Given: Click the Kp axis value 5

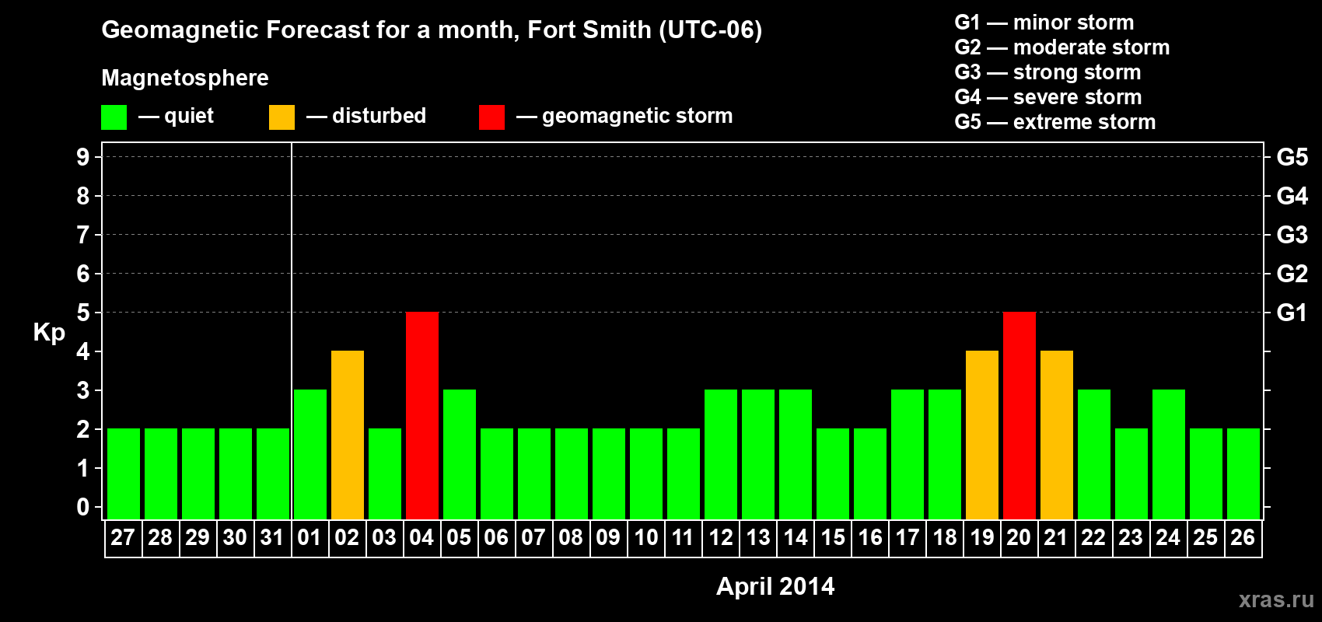Looking at the screenshot, I should pyautogui.click(x=83, y=313).
